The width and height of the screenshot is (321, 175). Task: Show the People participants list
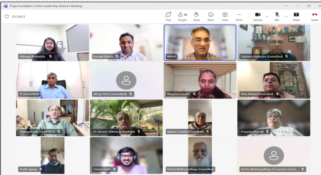point(182,16)
